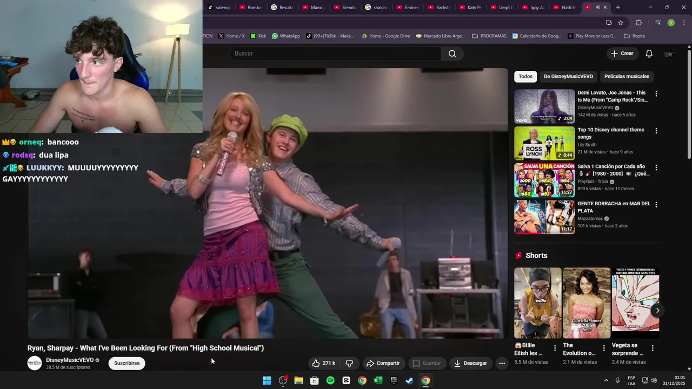Open volume control in system tray
The height and width of the screenshot is (389, 692).
click(x=654, y=380)
